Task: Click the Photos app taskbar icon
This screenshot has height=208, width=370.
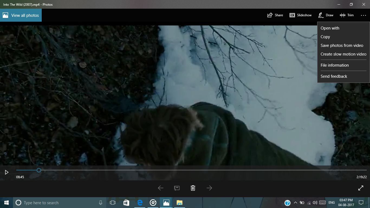Action: (x=166, y=203)
